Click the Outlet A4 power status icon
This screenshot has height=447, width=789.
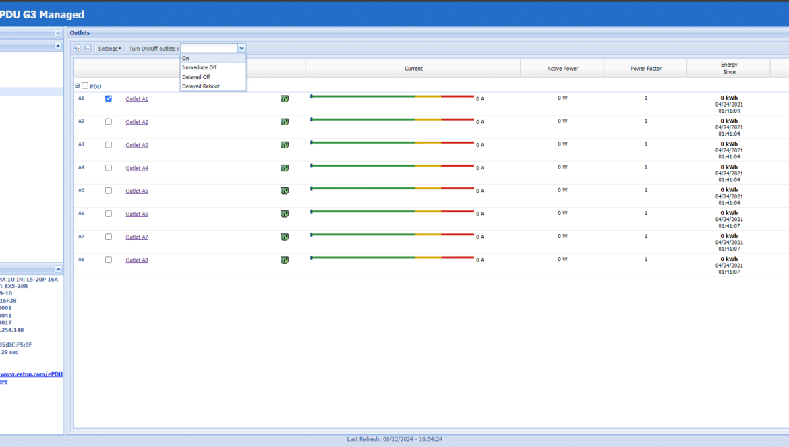pyautogui.click(x=285, y=168)
